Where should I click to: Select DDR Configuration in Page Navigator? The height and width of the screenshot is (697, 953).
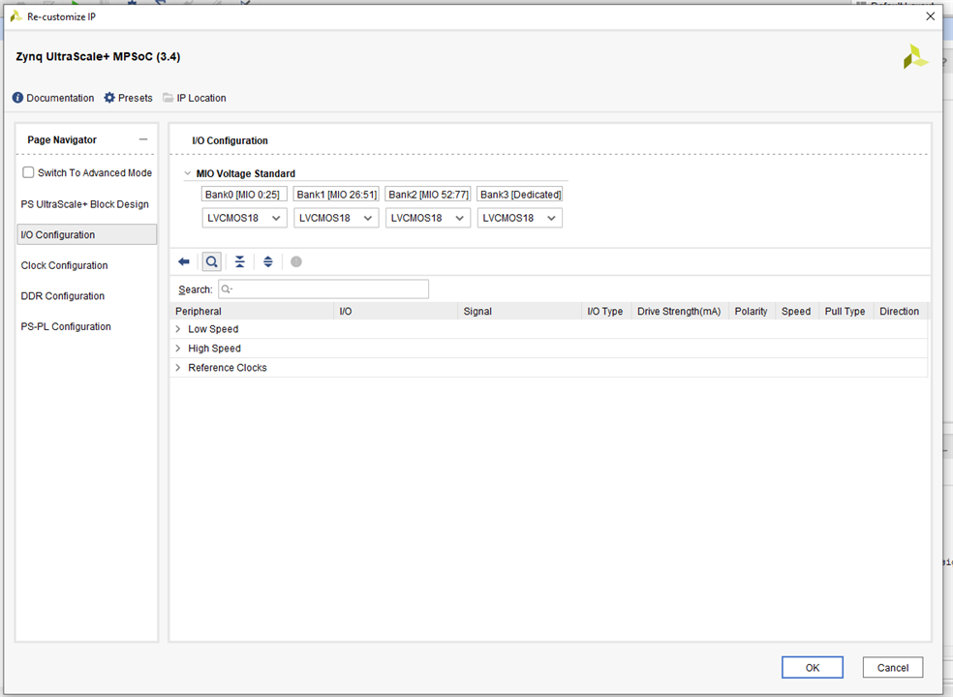click(63, 296)
